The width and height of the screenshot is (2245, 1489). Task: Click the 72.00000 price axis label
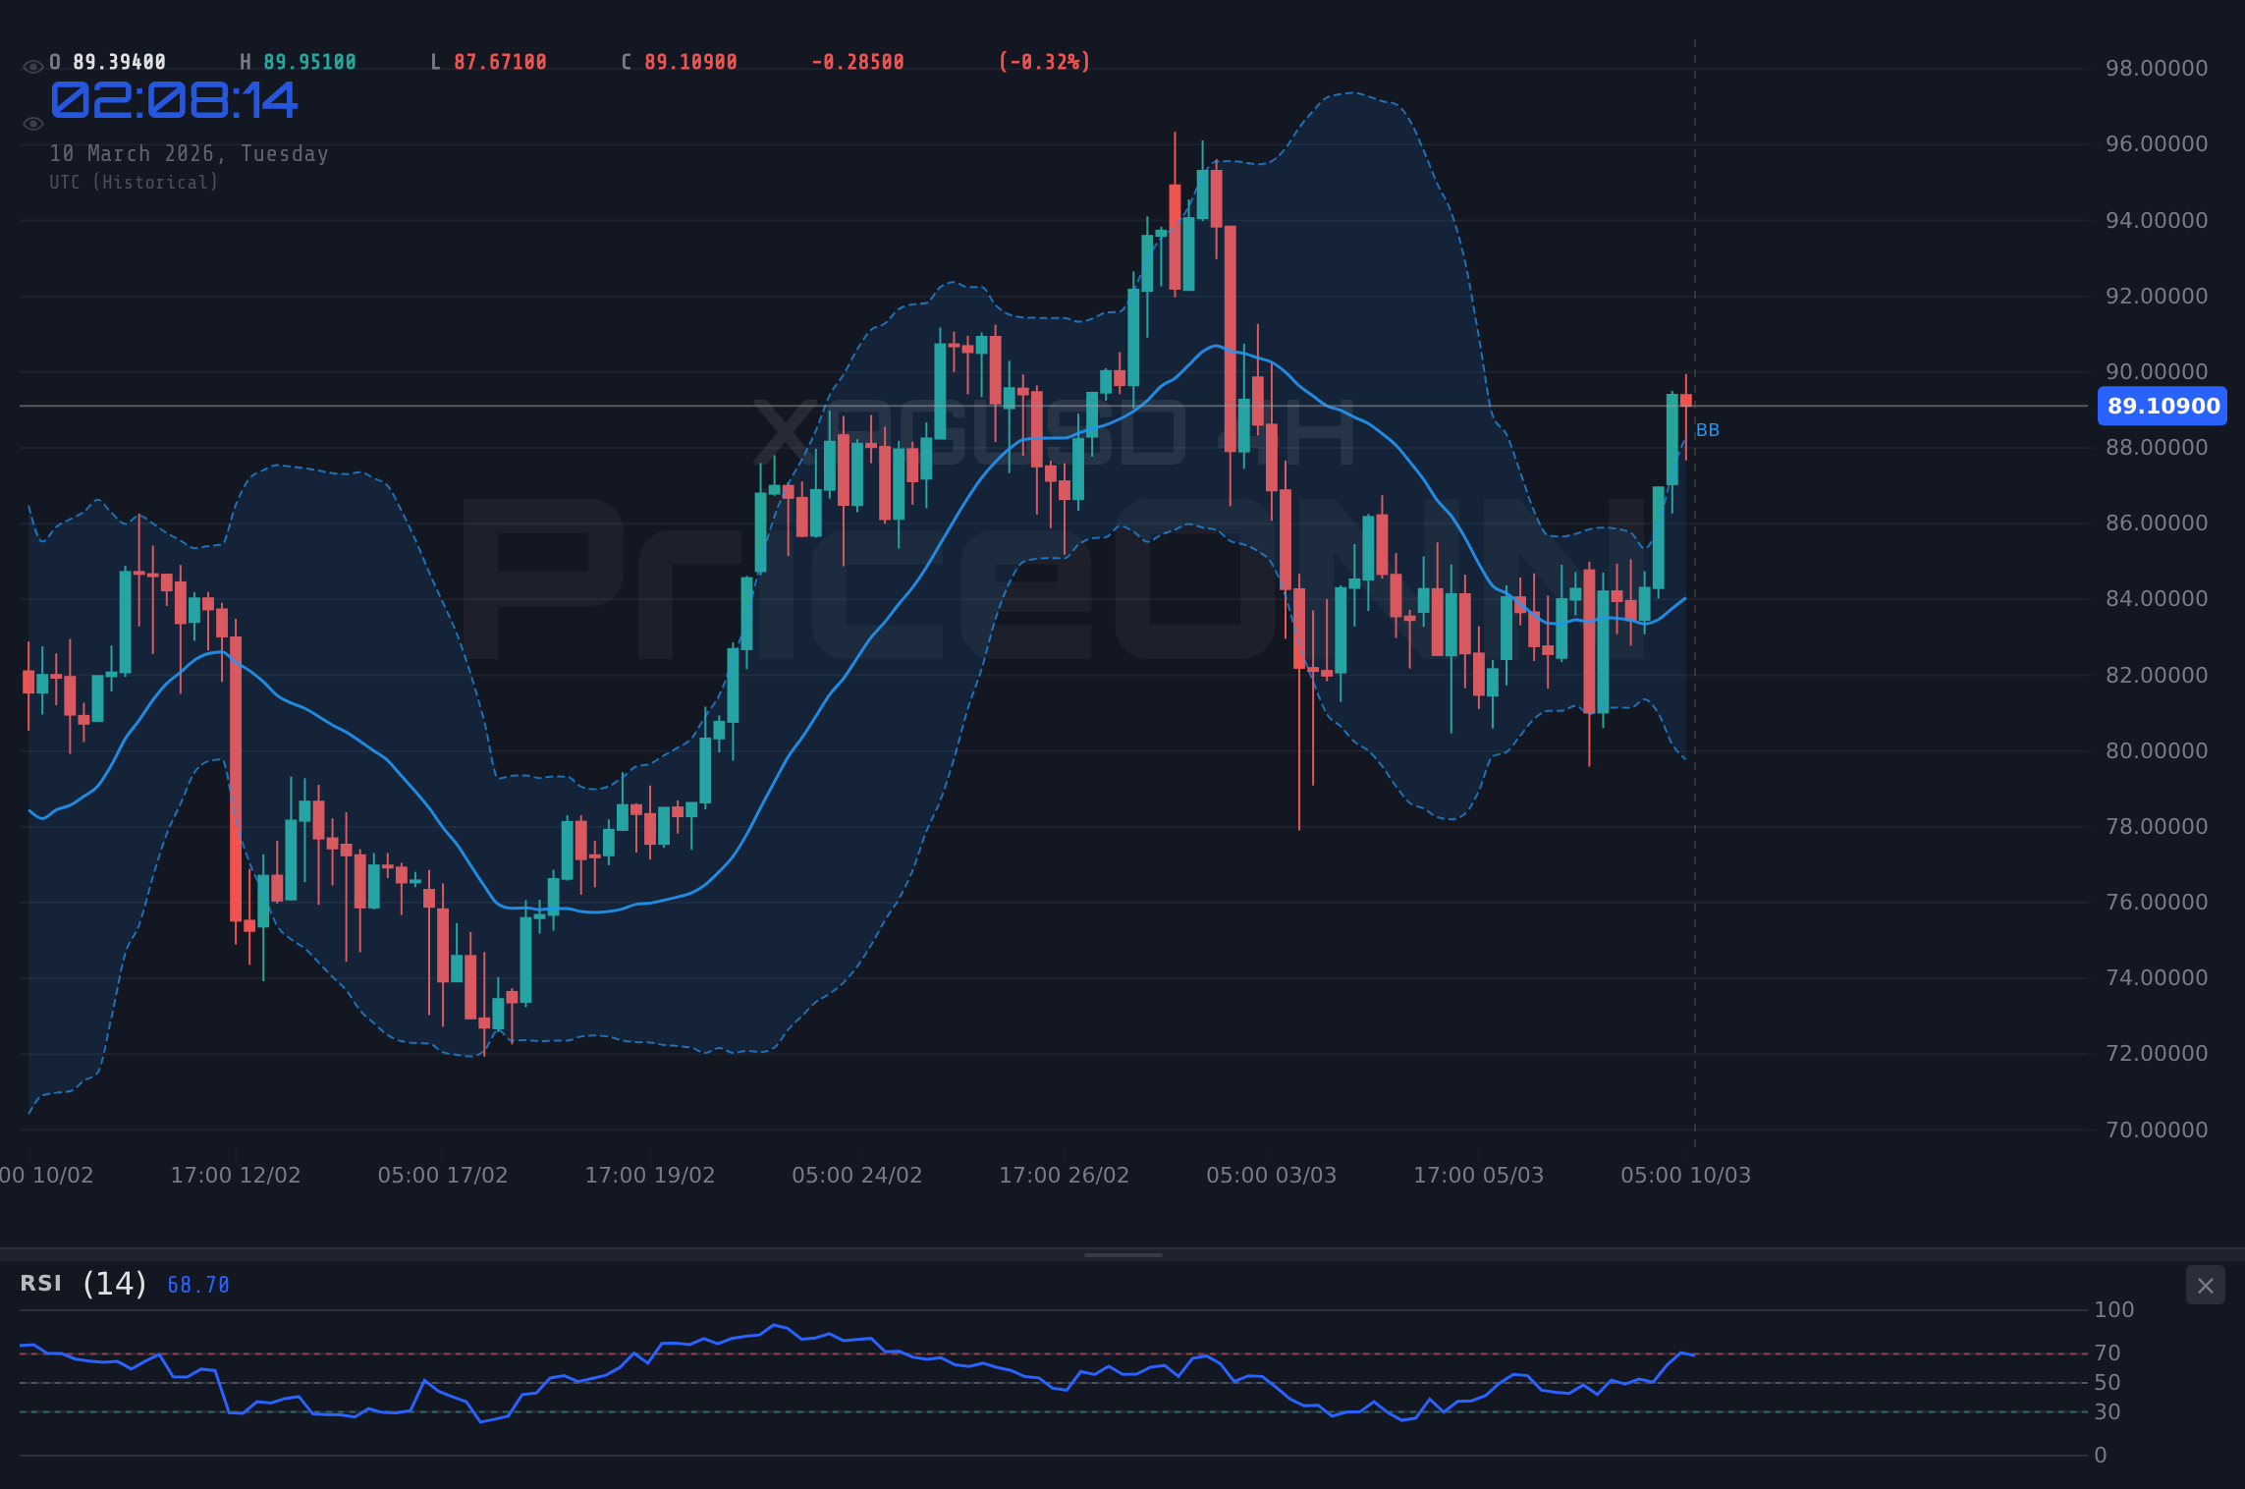coord(2157,1054)
